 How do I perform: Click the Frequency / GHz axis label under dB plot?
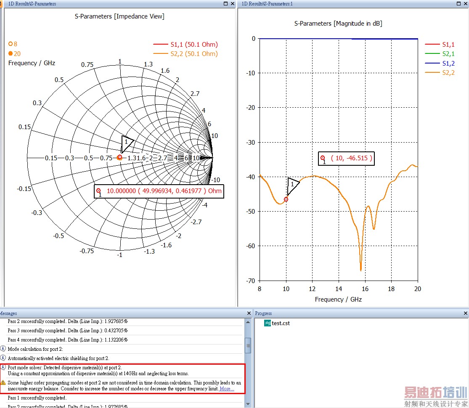point(338,299)
